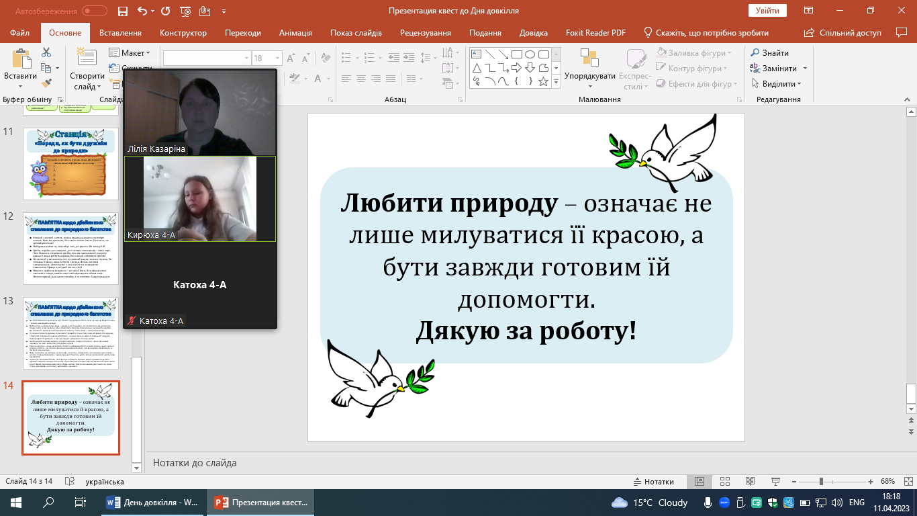Open the Вставлення ribbon tab
Image resolution: width=917 pixels, height=516 pixels.
(x=120, y=33)
